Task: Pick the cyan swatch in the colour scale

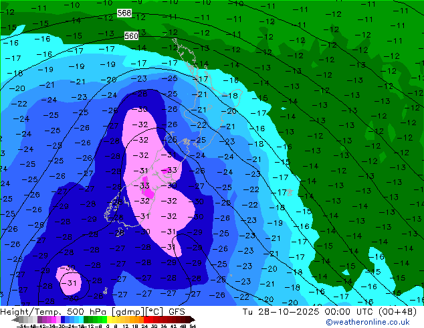Action: [x=81, y=319]
